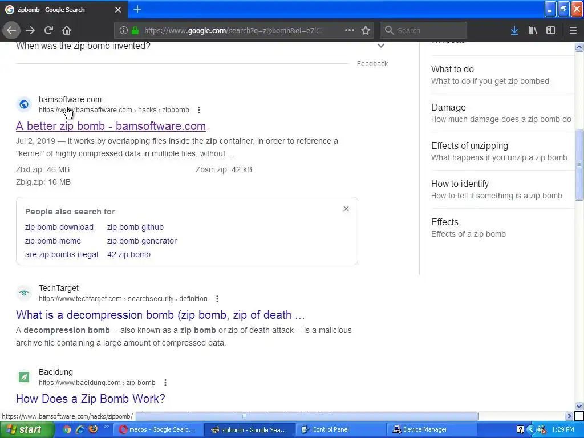The width and height of the screenshot is (584, 438).
Task: Launch Internet Explorer from quick launch
Action: [80, 429]
